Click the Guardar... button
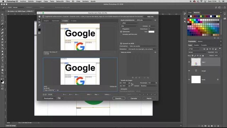 119,98
